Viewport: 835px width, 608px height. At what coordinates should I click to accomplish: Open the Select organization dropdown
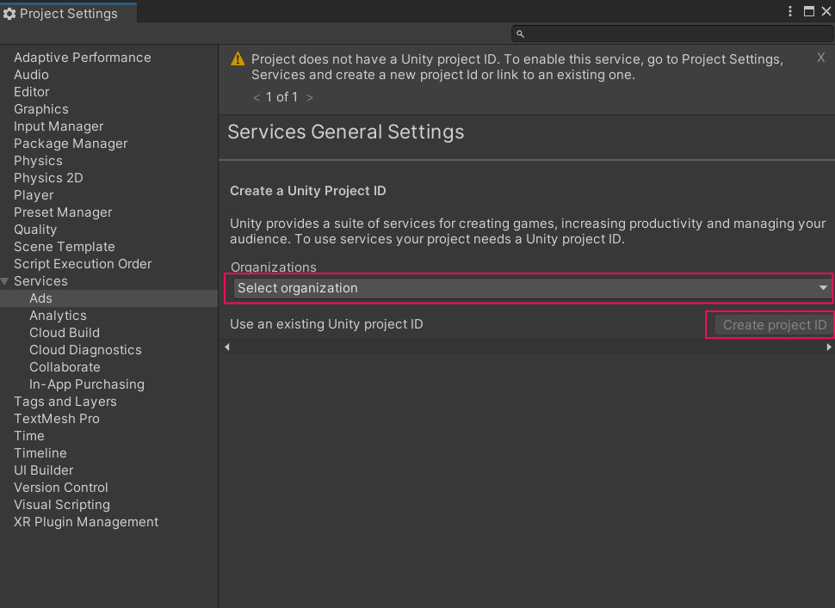point(529,288)
